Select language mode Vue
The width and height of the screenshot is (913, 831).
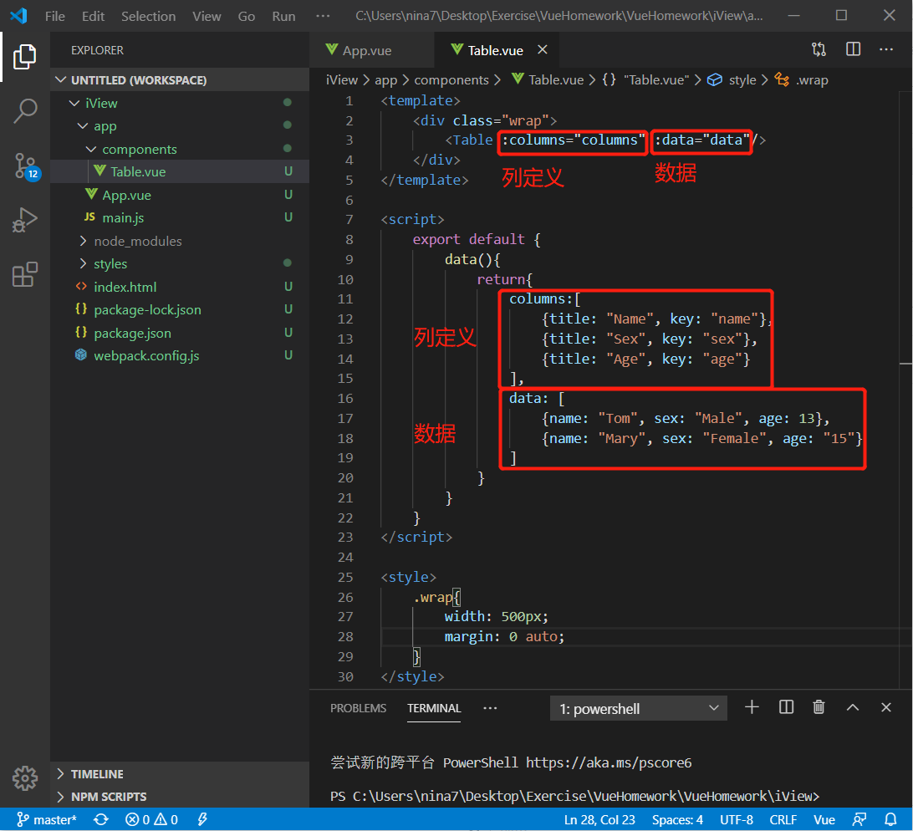point(824,819)
